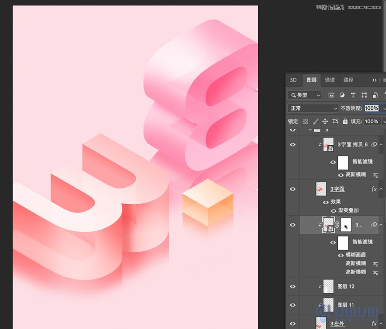
Task: Toggle visibility of 图层 12 layer
Action: pos(293,286)
